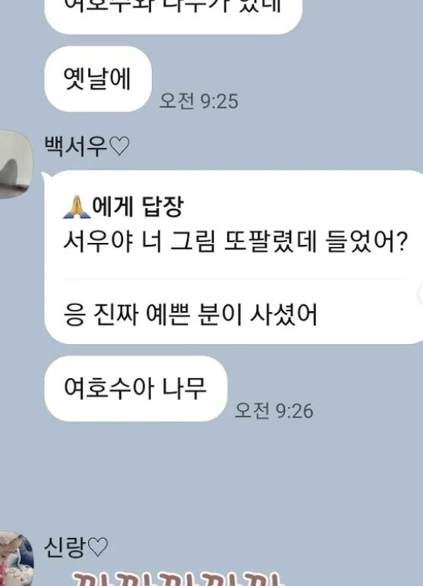Select the cut-off 나무가 있대 bubble at top

tap(173, 15)
